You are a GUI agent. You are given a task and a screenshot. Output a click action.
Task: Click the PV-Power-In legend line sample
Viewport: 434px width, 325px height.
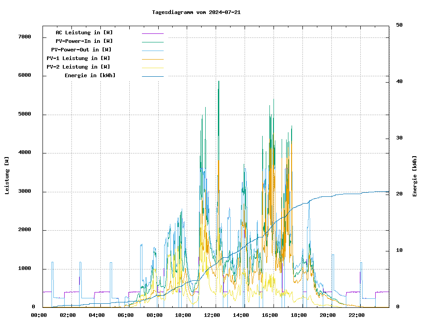point(152,42)
